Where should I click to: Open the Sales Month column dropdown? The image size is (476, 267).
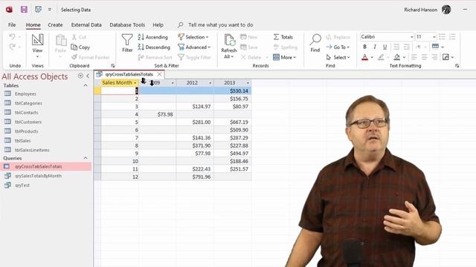[x=135, y=82]
